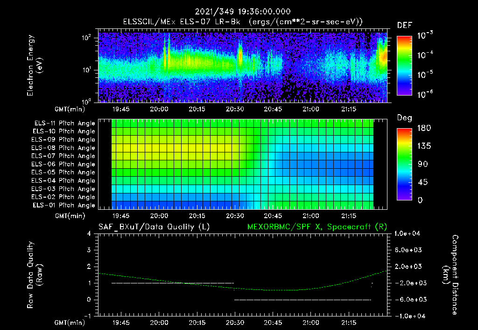Click 20:30 tick under the electron spectrogram
This screenshot has height=330, width=478.
tap(235, 109)
